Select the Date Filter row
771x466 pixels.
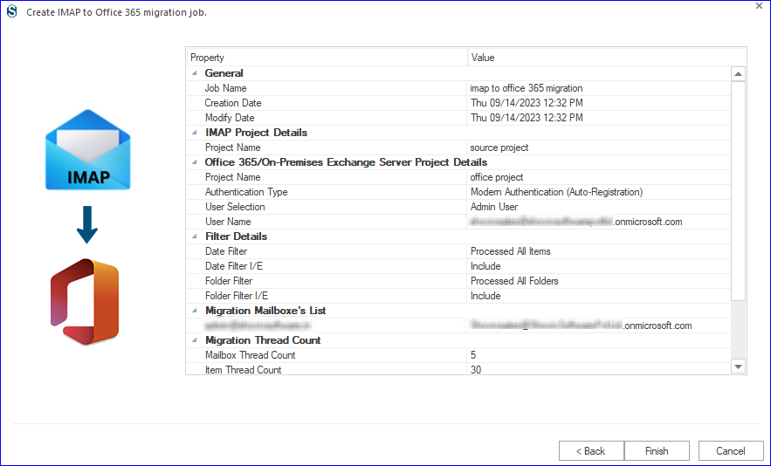(x=459, y=251)
